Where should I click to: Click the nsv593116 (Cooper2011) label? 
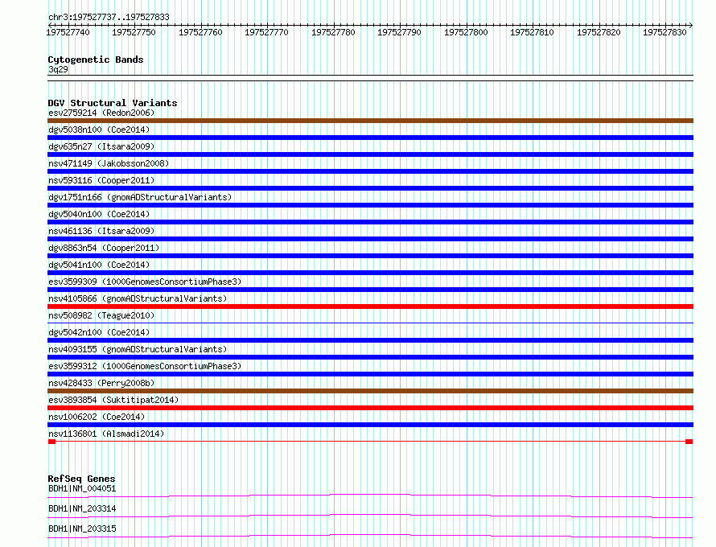pyautogui.click(x=101, y=180)
